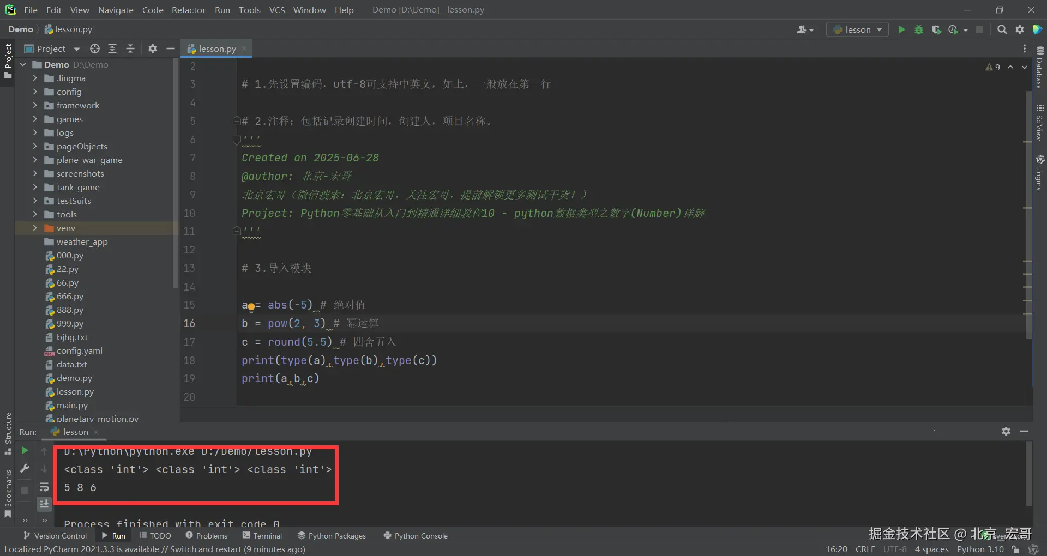Image resolution: width=1047 pixels, height=556 pixels.
Task: Close the lesson.py editor tab
Action: (x=244, y=49)
